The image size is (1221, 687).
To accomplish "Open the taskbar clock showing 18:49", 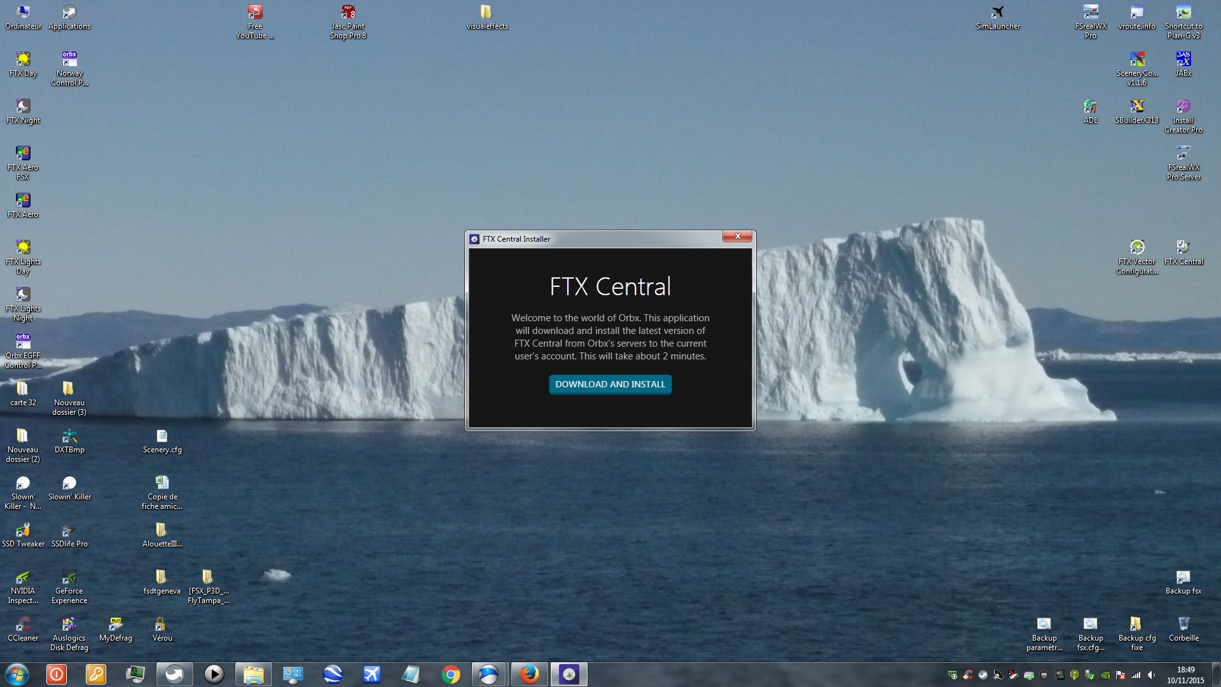I will 1185,674.
